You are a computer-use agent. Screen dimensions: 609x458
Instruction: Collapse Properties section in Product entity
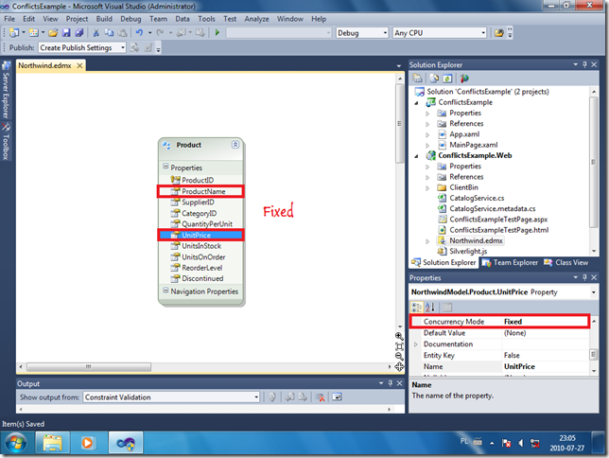click(x=165, y=167)
